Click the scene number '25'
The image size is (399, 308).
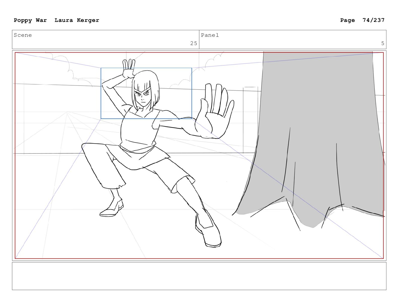pos(194,43)
